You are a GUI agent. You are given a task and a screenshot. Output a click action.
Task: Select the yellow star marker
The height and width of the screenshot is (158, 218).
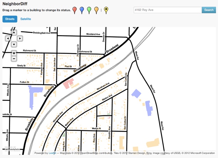(x=106, y=10)
